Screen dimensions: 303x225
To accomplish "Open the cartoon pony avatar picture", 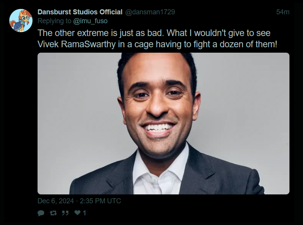I will [x=21, y=21].
